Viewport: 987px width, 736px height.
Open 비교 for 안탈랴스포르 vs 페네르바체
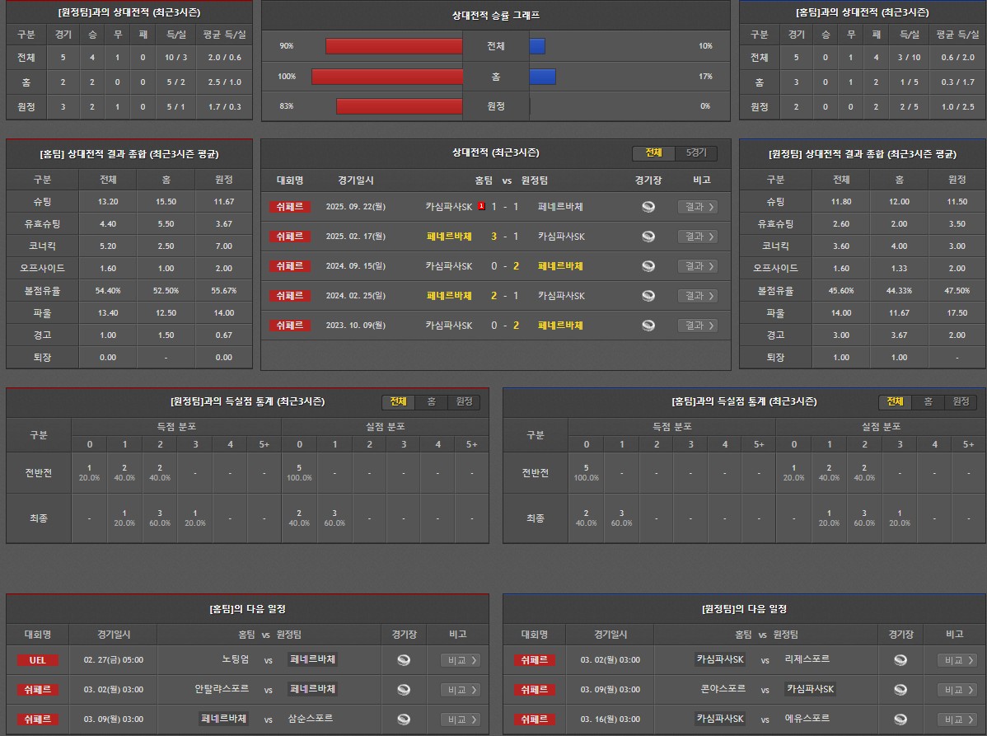pos(460,690)
